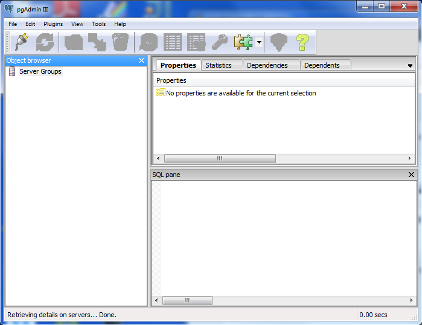Viewport: 422px width, 325px height.
Task: Click the yellow Help question mark icon
Action: pos(302,42)
